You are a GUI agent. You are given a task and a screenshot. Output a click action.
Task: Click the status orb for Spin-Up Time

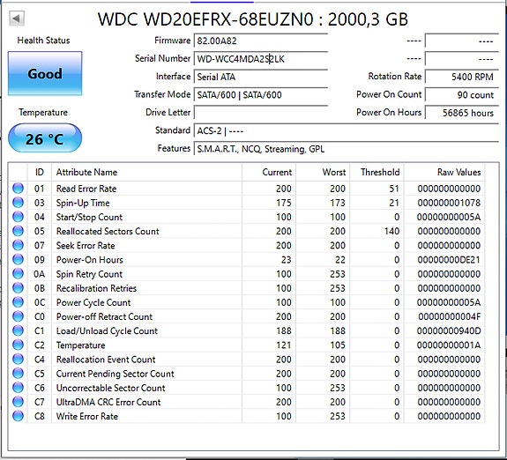click(19, 203)
